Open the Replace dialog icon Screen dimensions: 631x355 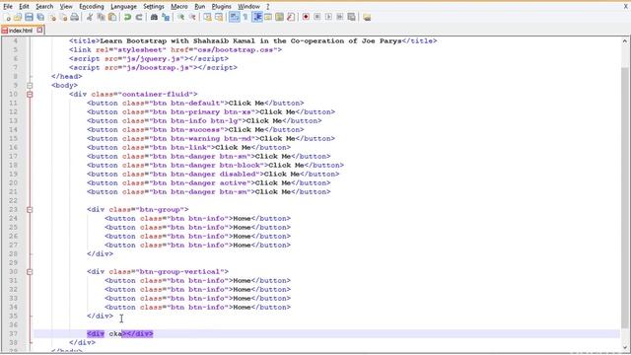point(166,17)
